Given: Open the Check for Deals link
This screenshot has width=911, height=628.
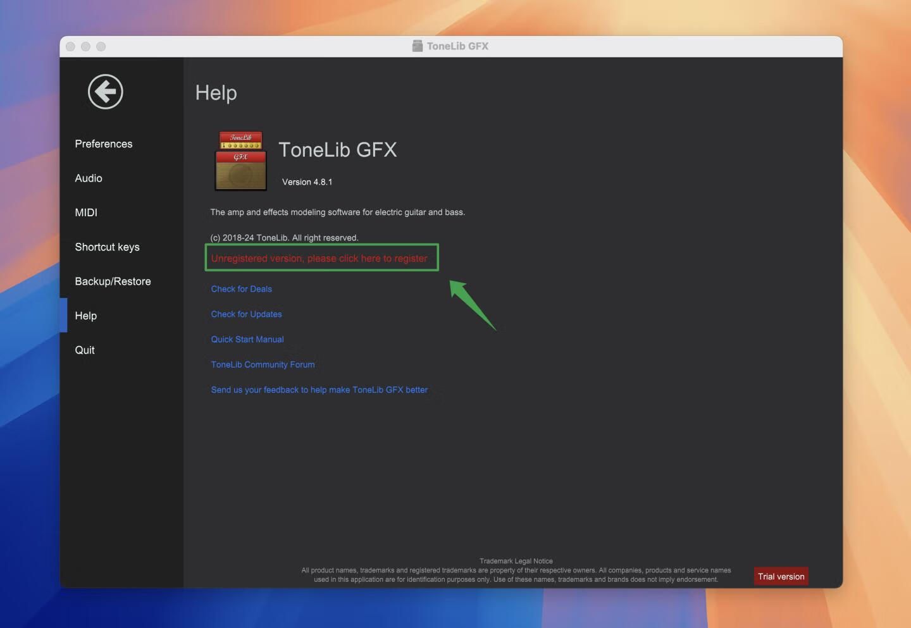Looking at the screenshot, I should (x=241, y=289).
